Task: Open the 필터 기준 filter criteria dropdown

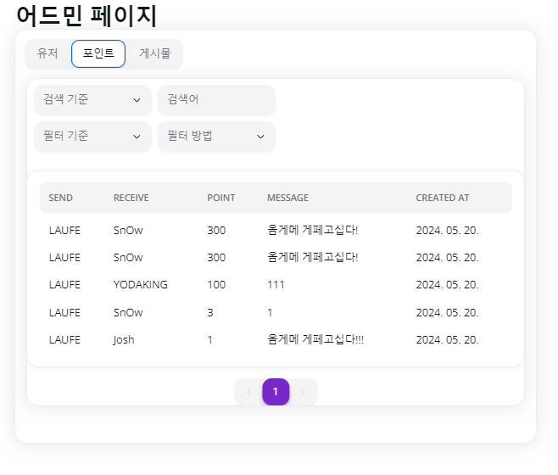Action: pyautogui.click(x=93, y=137)
